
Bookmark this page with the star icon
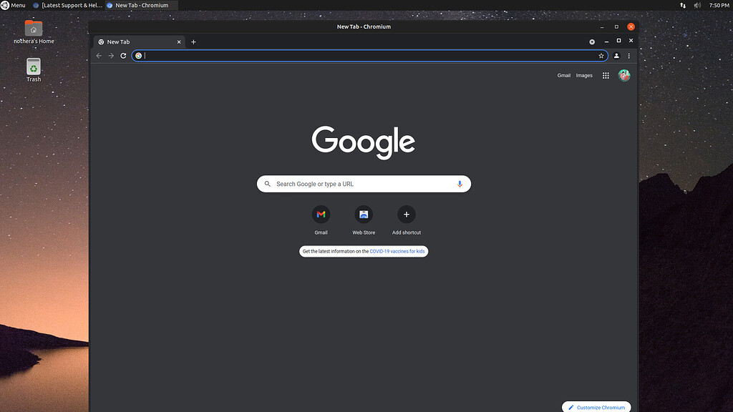coord(601,55)
